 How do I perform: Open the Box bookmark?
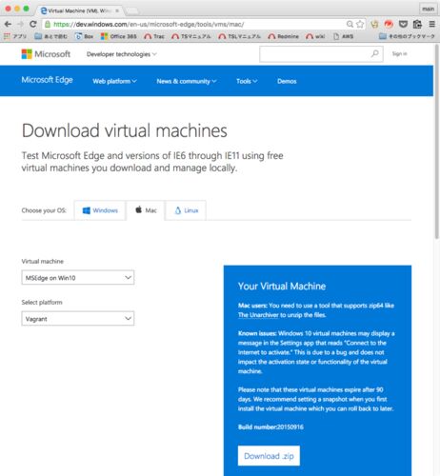pyautogui.click(x=84, y=36)
